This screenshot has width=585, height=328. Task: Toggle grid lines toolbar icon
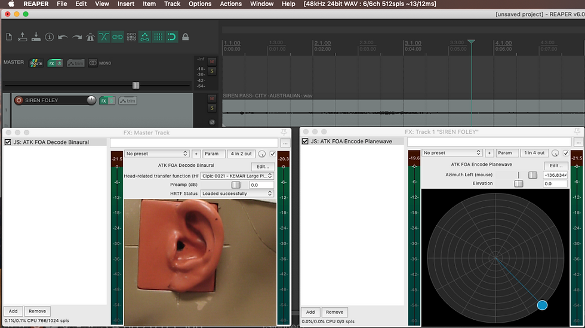coord(158,36)
